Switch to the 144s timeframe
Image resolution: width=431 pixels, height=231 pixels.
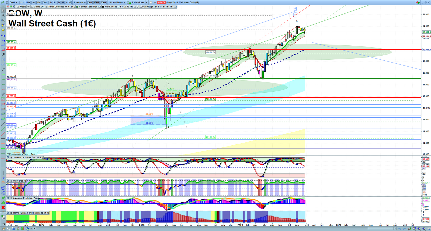click(28, 2)
